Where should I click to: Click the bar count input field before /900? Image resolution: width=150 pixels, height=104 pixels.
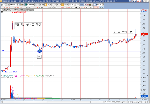78,4
